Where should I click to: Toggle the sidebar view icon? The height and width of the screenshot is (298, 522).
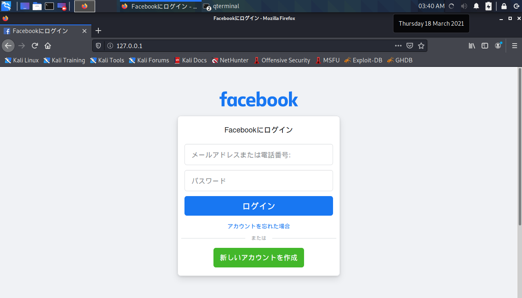(485, 46)
